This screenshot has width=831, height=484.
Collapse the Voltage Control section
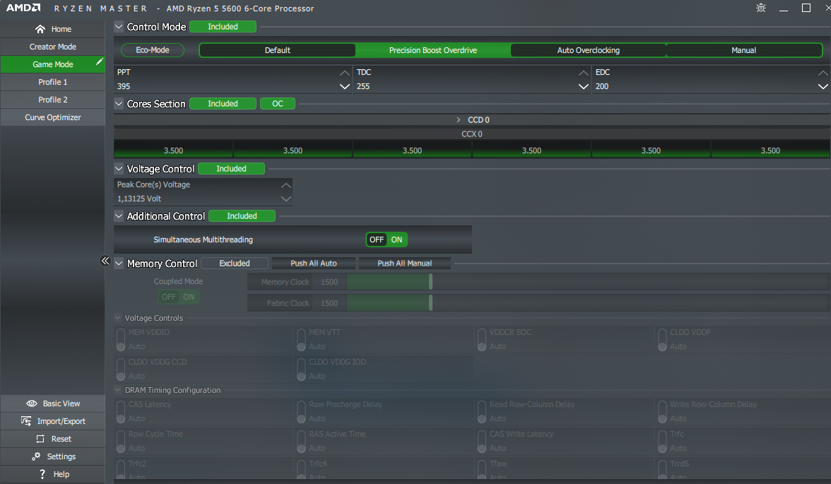coord(119,169)
